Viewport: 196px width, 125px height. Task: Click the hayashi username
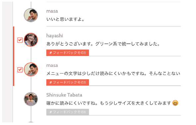(55, 36)
